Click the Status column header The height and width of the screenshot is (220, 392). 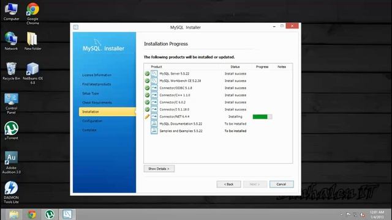click(235, 67)
